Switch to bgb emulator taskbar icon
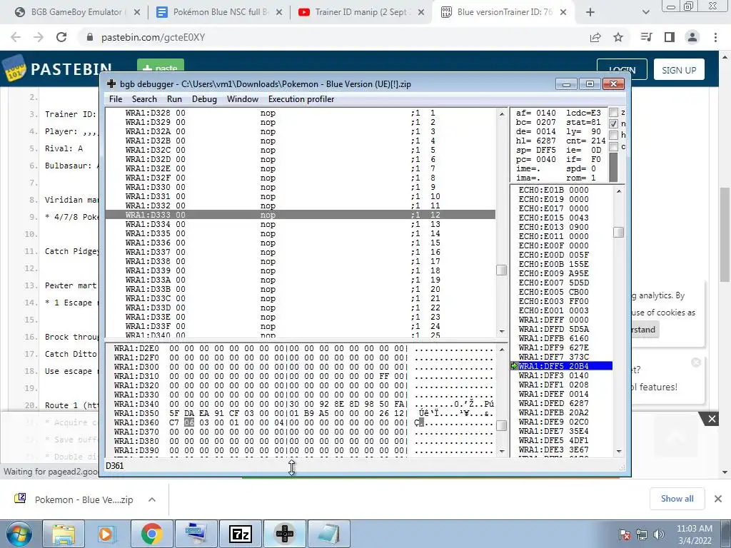The height and width of the screenshot is (548, 731). [x=285, y=534]
